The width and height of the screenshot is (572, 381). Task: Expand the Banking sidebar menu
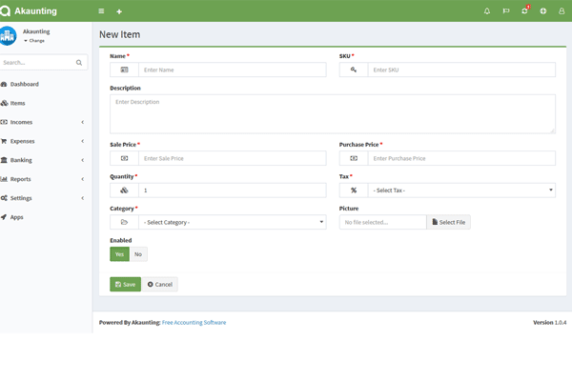tap(43, 160)
